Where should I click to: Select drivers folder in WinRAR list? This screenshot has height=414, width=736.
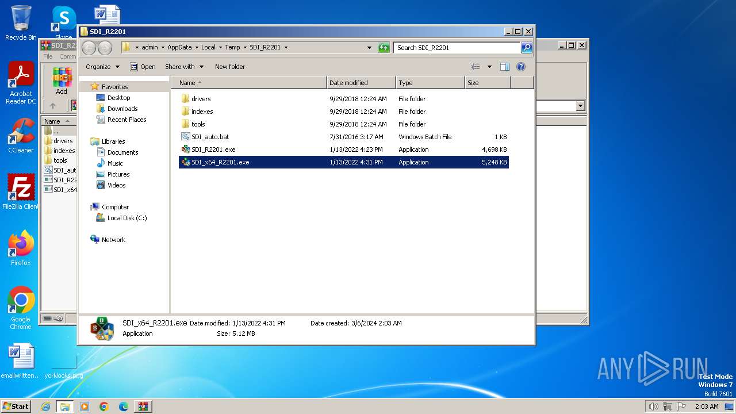click(59, 141)
